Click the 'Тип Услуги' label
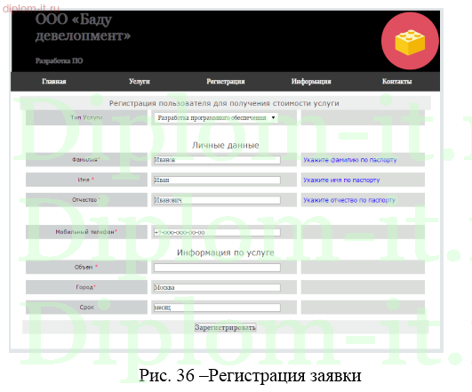 pyautogui.click(x=86, y=117)
